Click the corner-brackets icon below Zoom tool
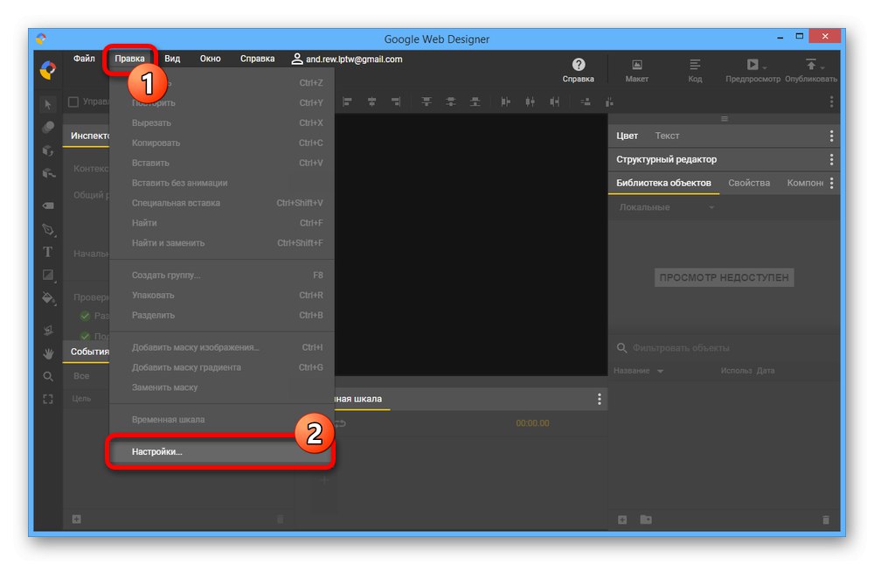 (48, 400)
